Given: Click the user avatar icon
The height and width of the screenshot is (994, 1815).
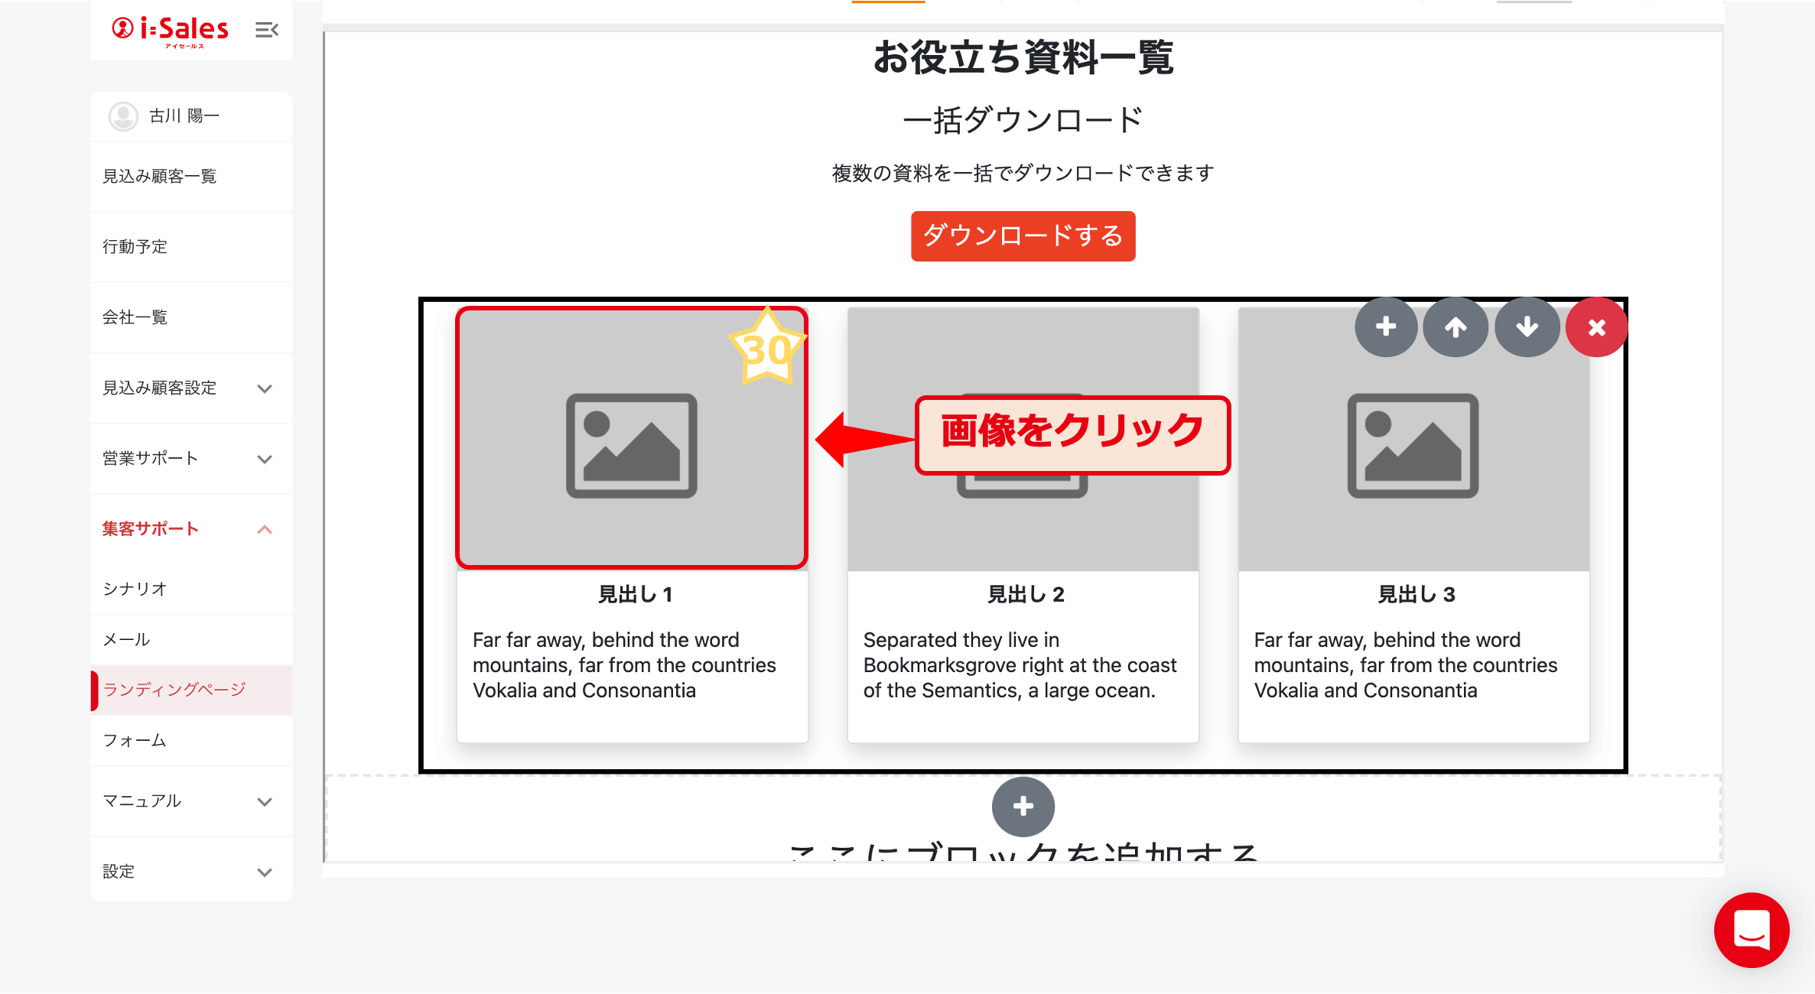Looking at the screenshot, I should (x=123, y=116).
